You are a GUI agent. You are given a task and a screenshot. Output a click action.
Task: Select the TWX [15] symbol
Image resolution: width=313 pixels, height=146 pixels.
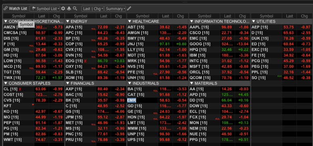click(12, 78)
